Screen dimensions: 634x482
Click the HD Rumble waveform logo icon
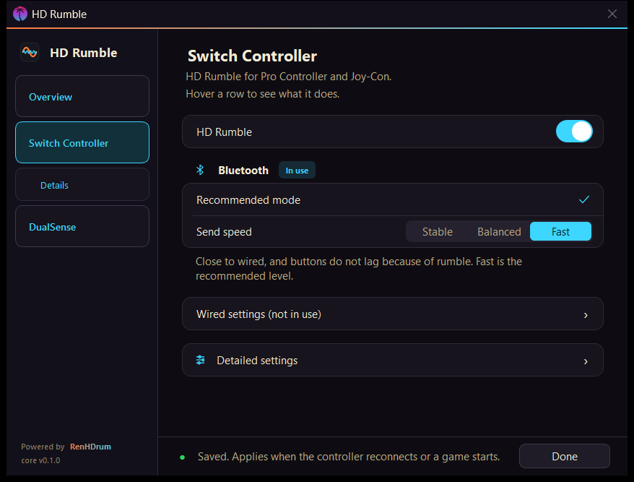pos(30,52)
